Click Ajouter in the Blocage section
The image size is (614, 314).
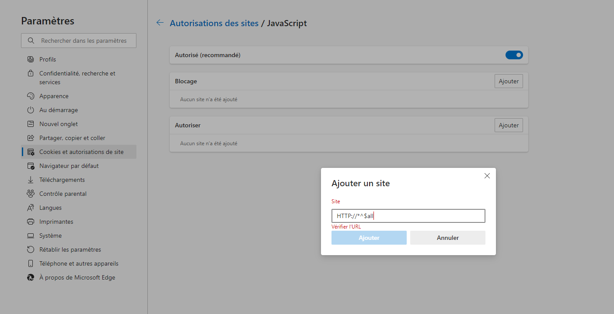[509, 81]
